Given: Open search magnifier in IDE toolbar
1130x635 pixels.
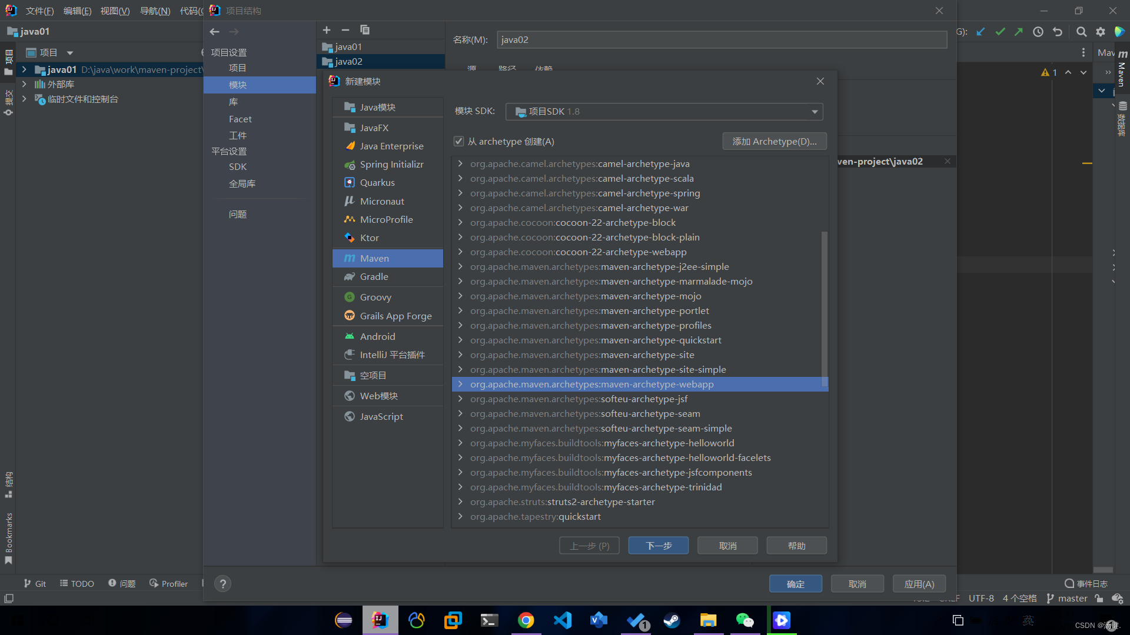Looking at the screenshot, I should pos(1081,32).
